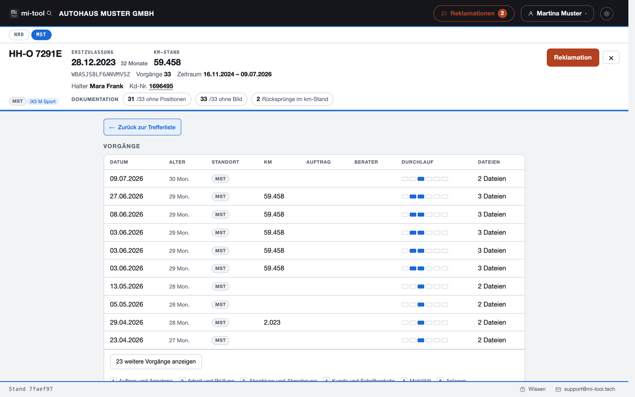Toggle light/dark theme sun icon
This screenshot has height=397, width=635.
click(606, 13)
